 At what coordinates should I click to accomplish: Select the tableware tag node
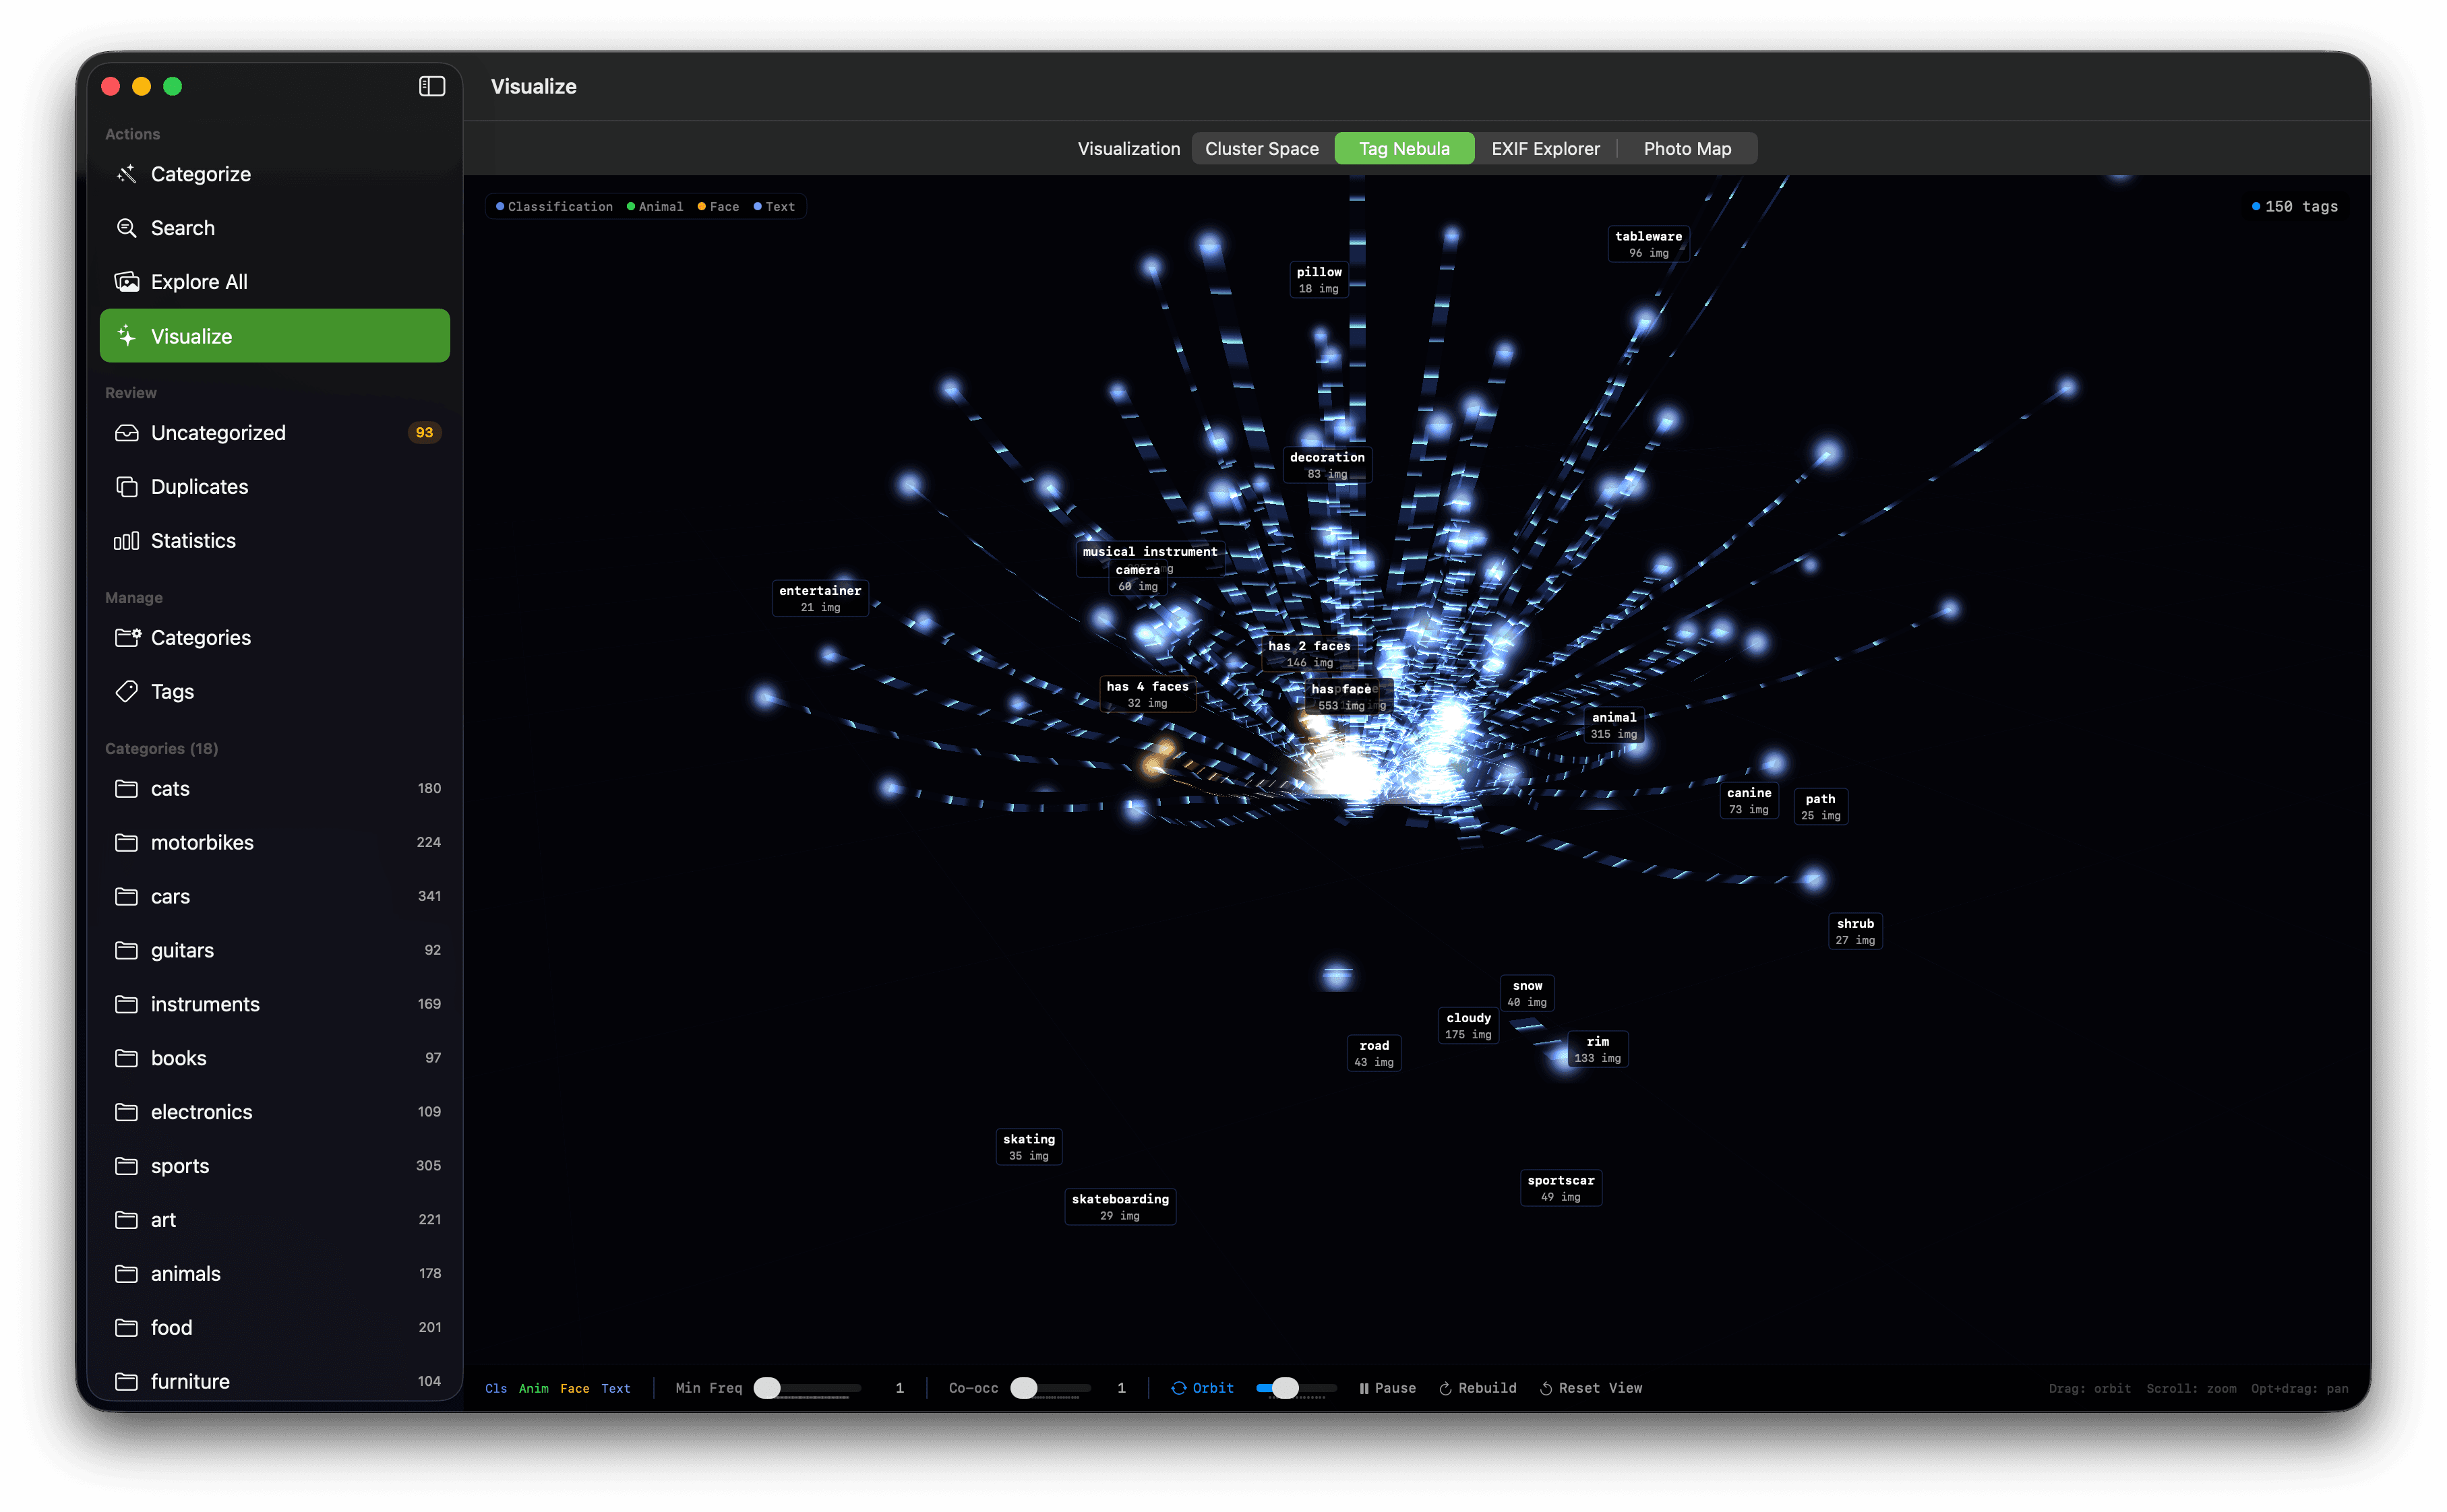point(1648,244)
